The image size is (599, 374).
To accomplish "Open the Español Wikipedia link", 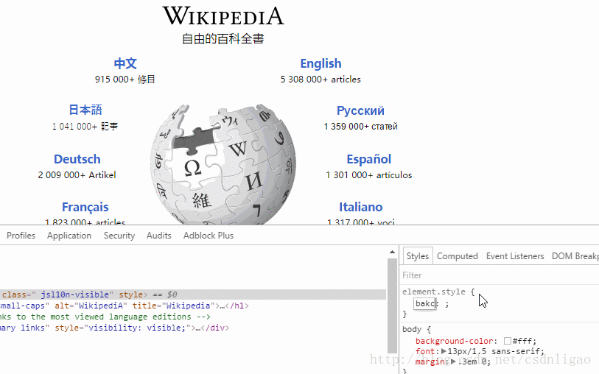I will tap(368, 159).
